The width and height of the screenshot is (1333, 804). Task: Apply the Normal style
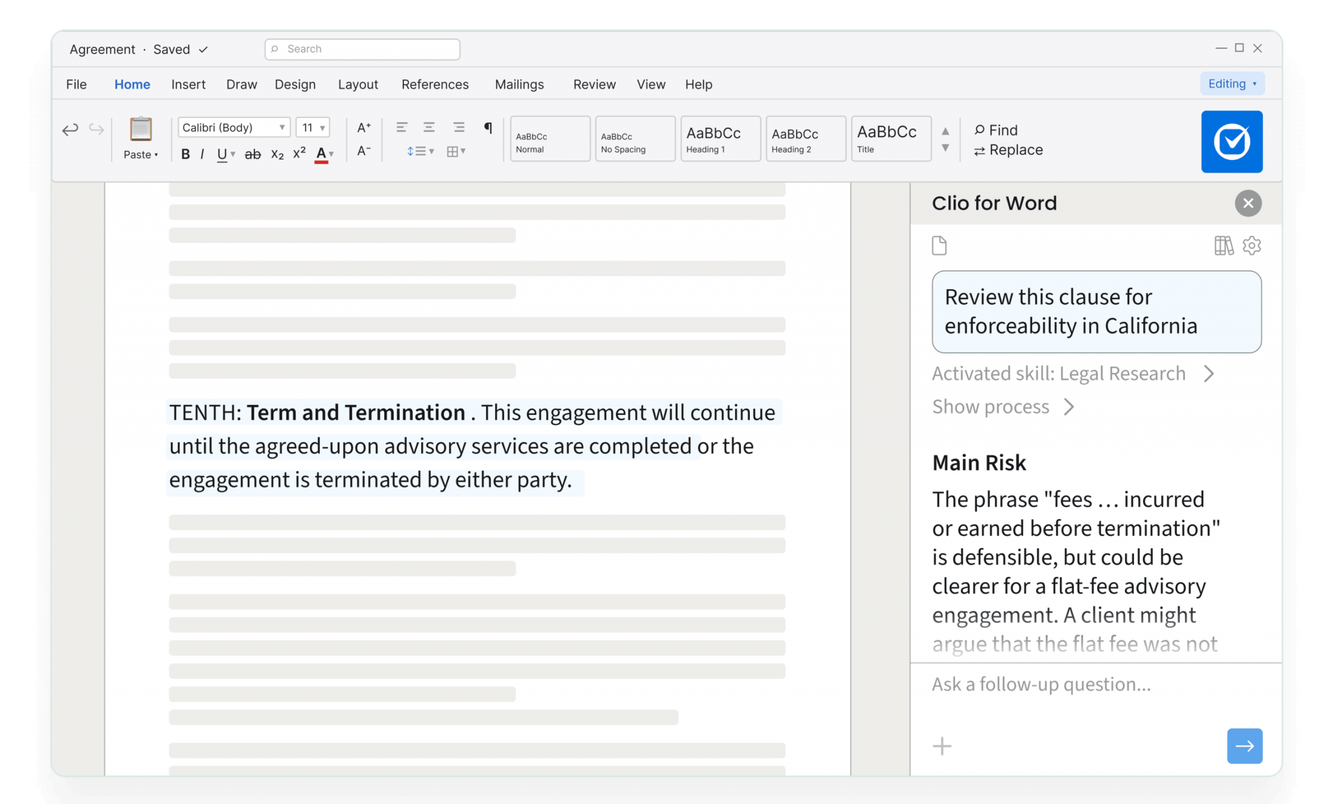coord(550,139)
